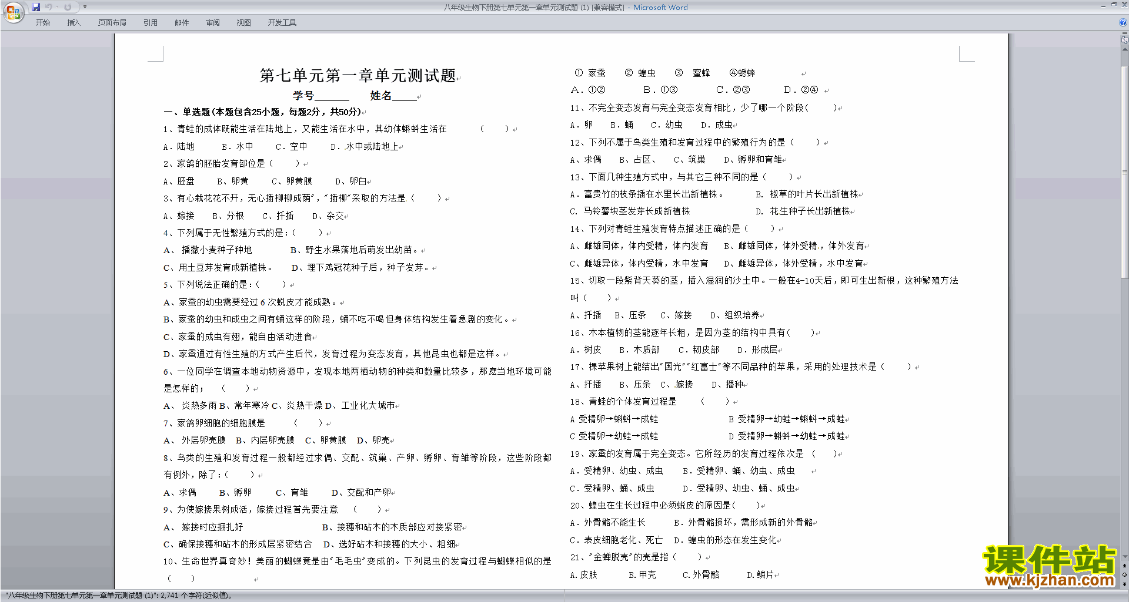Open the 邮件 ribbon tab
The width and height of the screenshot is (1129, 602).
182,23
